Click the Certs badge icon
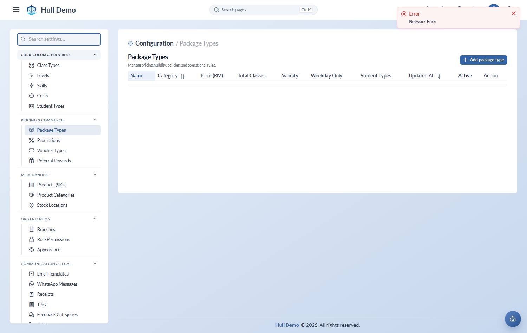The height and width of the screenshot is (333, 527). click(x=32, y=96)
